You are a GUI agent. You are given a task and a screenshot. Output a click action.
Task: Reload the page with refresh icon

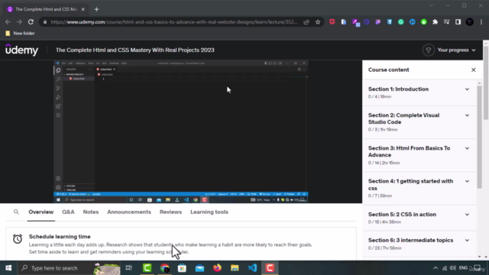31,22
